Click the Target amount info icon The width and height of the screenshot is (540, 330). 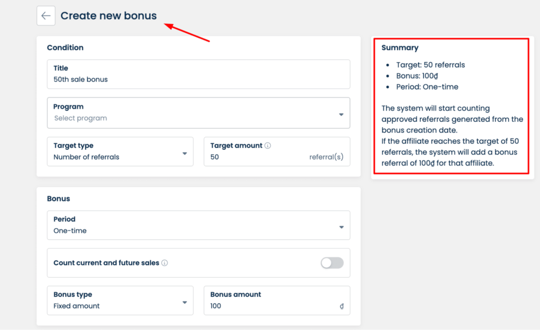[x=267, y=145]
